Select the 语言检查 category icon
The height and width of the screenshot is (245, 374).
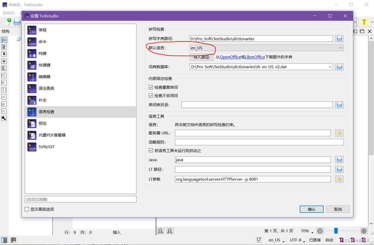click(32, 112)
